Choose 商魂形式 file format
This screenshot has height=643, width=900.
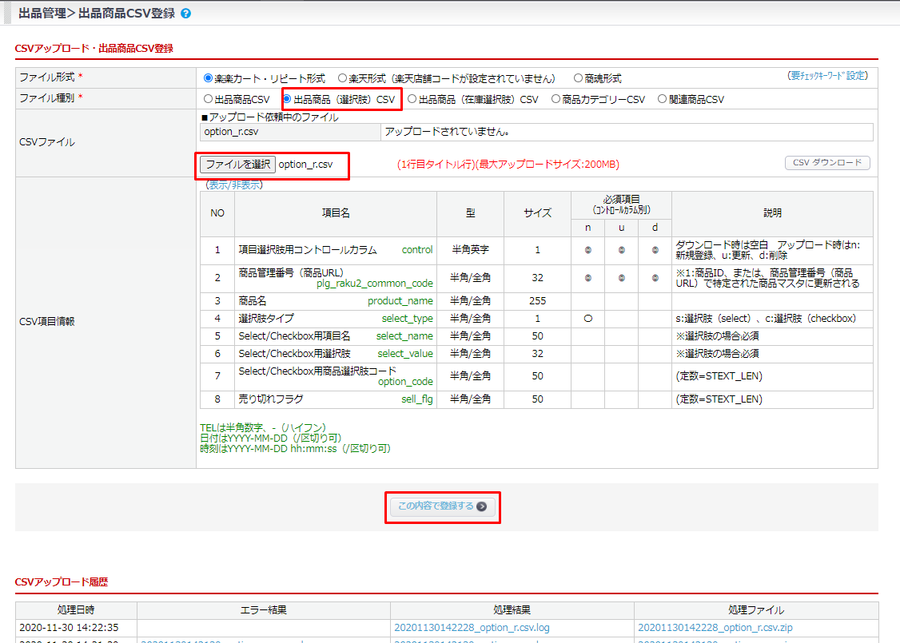tap(578, 78)
